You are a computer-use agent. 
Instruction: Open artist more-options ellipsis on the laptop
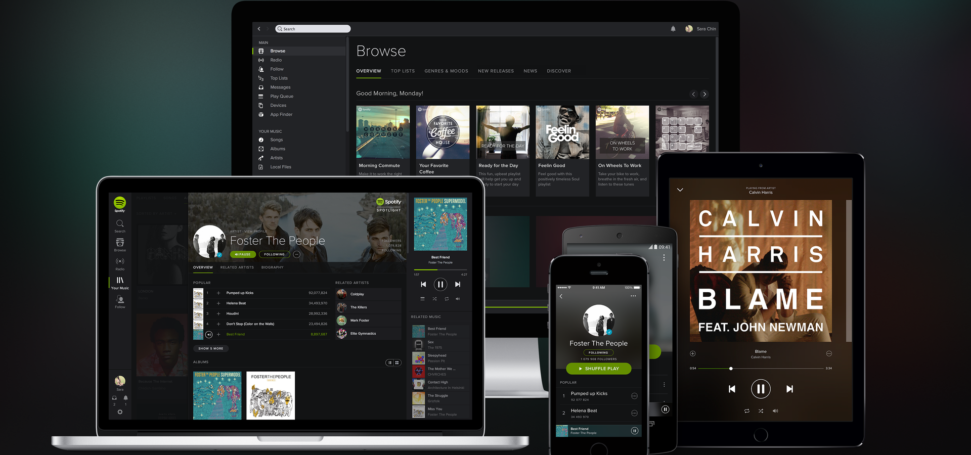pyautogui.click(x=297, y=254)
